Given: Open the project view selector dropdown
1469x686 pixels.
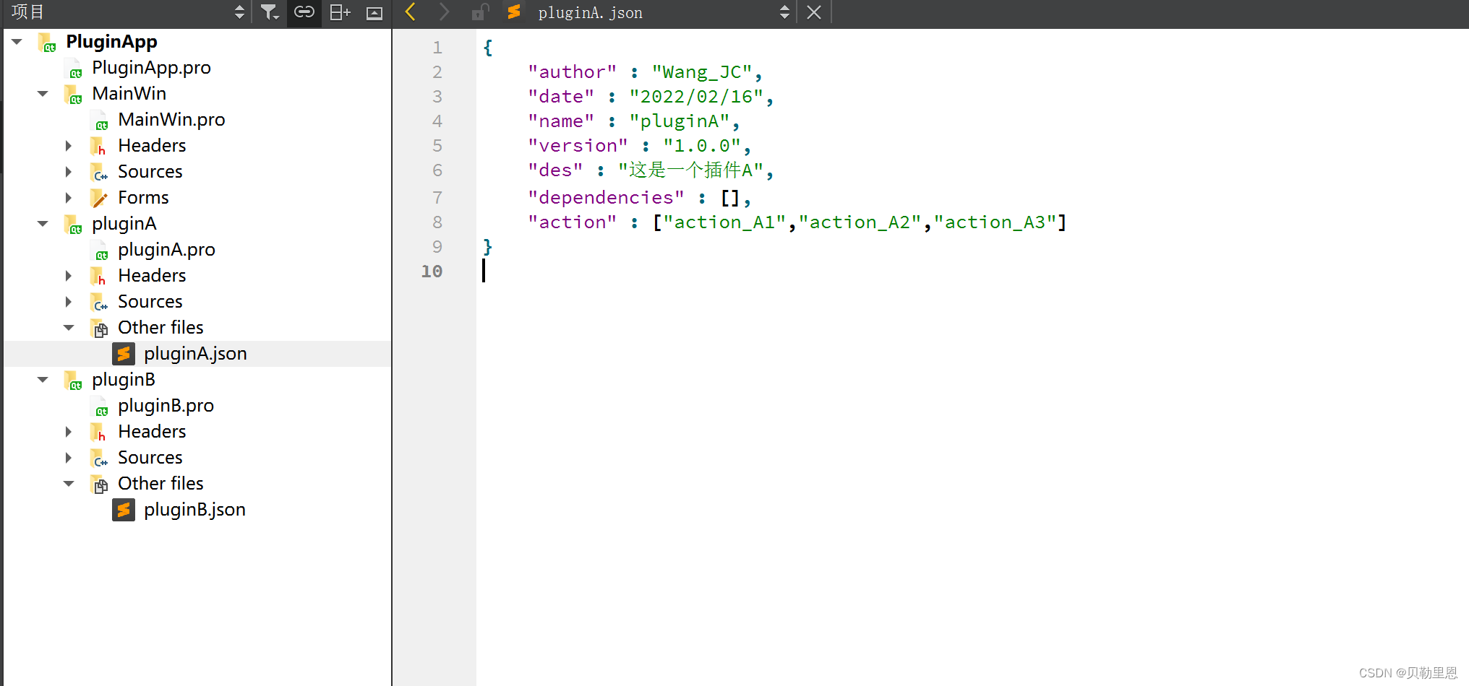Looking at the screenshot, I should (239, 12).
